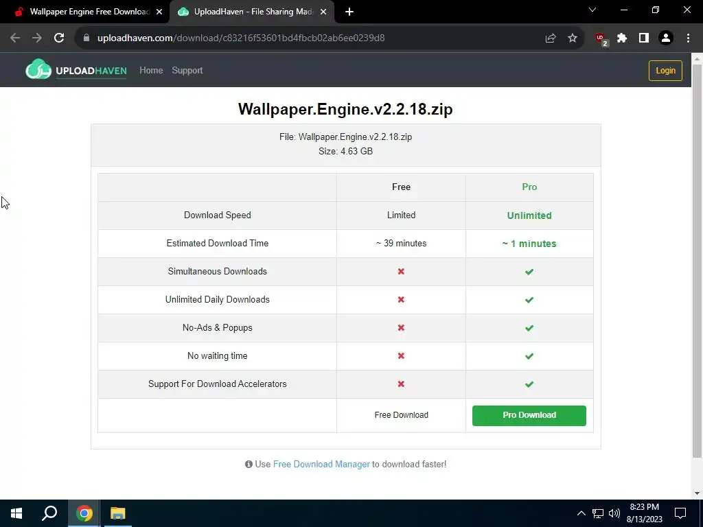
Task: Click red X for No waiting time
Action: (x=401, y=356)
